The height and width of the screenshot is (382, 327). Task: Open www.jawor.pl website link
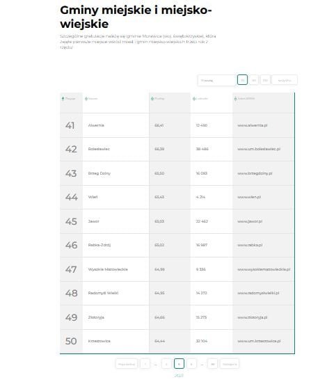coord(250,221)
